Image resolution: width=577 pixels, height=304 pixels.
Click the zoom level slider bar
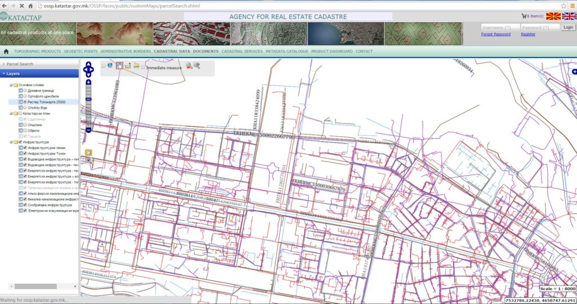click(88, 107)
